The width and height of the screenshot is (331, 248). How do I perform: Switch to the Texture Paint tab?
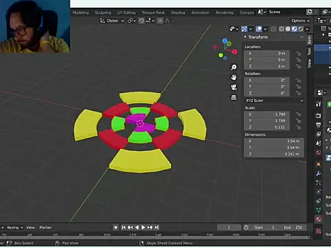coord(153,12)
